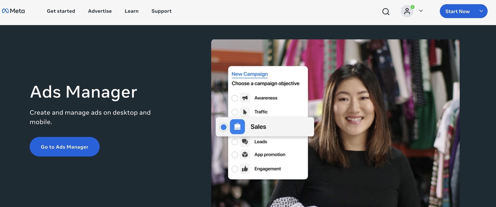
Task: Expand the account menu chevron
Action: 421,11
